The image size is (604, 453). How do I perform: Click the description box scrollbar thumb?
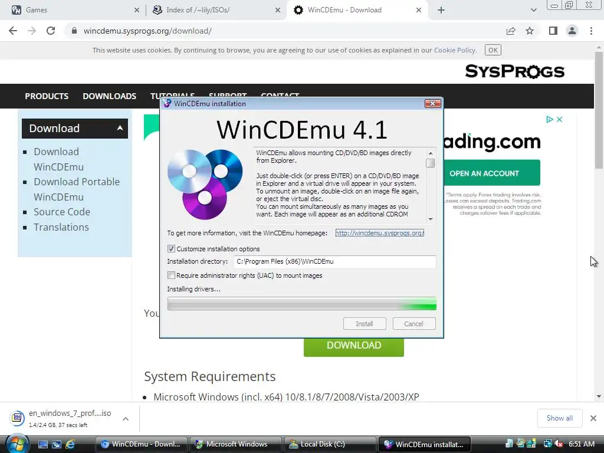coord(431,163)
